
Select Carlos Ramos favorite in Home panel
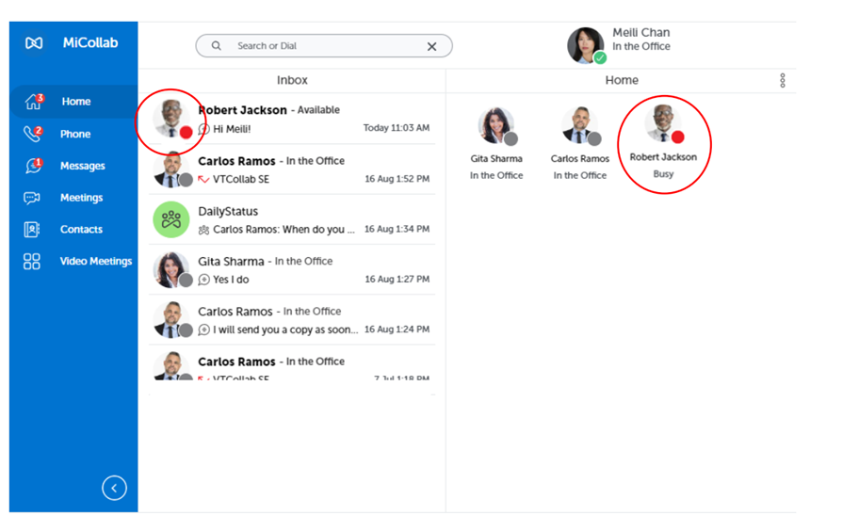pyautogui.click(x=579, y=143)
